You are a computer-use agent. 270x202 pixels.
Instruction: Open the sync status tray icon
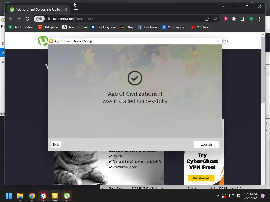[224, 196]
